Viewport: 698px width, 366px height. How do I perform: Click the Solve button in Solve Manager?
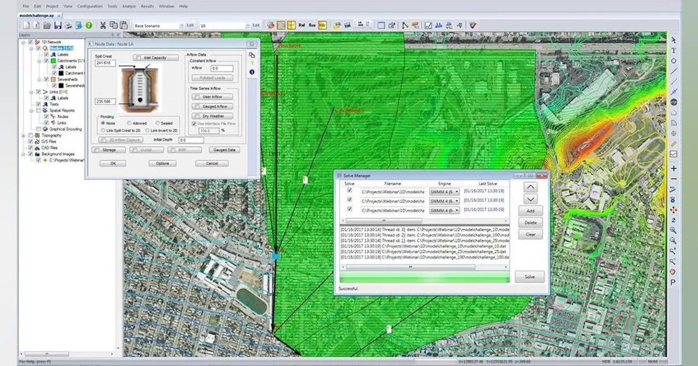coord(530,277)
